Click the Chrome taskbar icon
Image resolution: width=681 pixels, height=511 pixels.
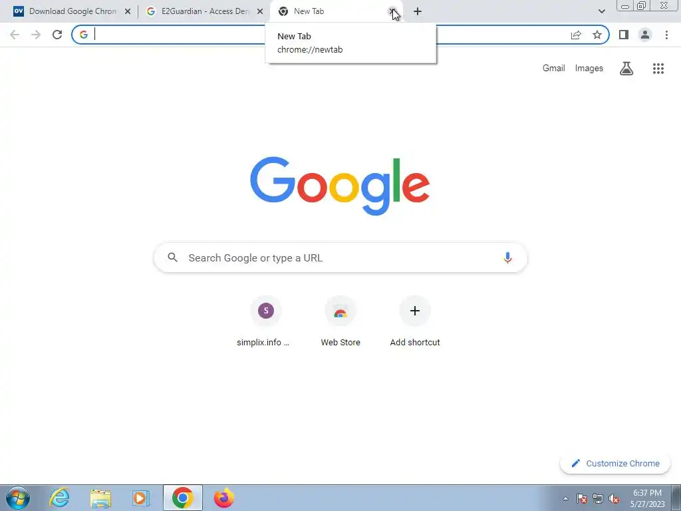182,498
